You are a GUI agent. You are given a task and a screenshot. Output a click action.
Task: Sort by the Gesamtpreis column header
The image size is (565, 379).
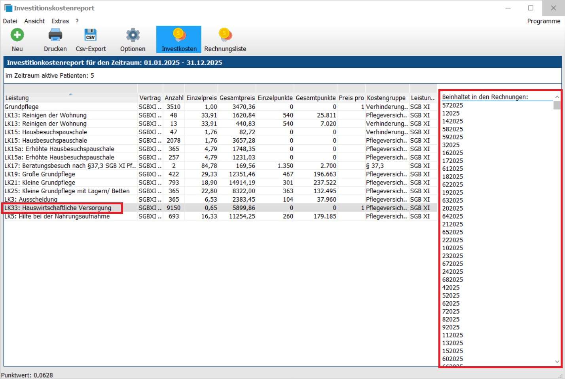pyautogui.click(x=237, y=98)
